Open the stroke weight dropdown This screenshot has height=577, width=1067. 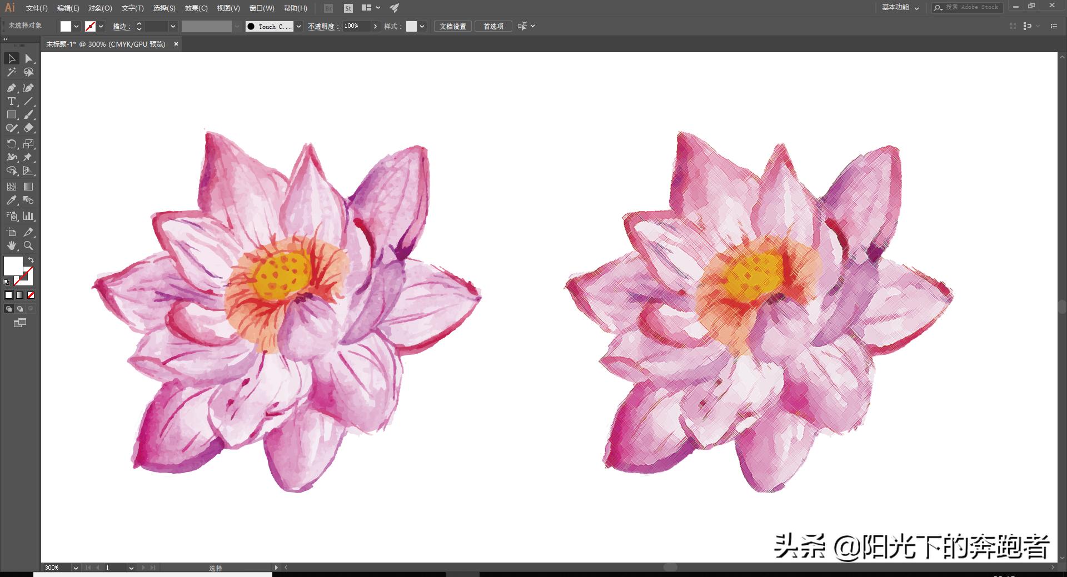[x=173, y=26]
